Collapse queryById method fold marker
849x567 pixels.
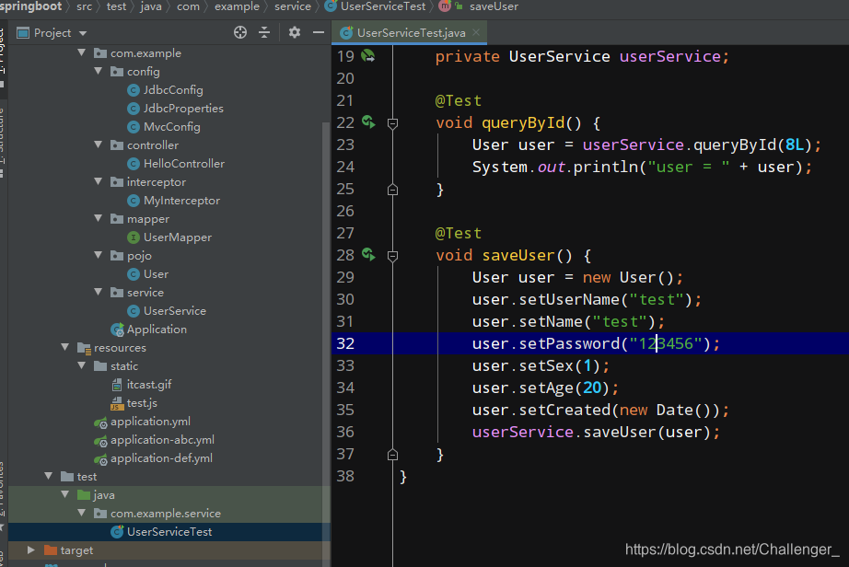coord(392,123)
